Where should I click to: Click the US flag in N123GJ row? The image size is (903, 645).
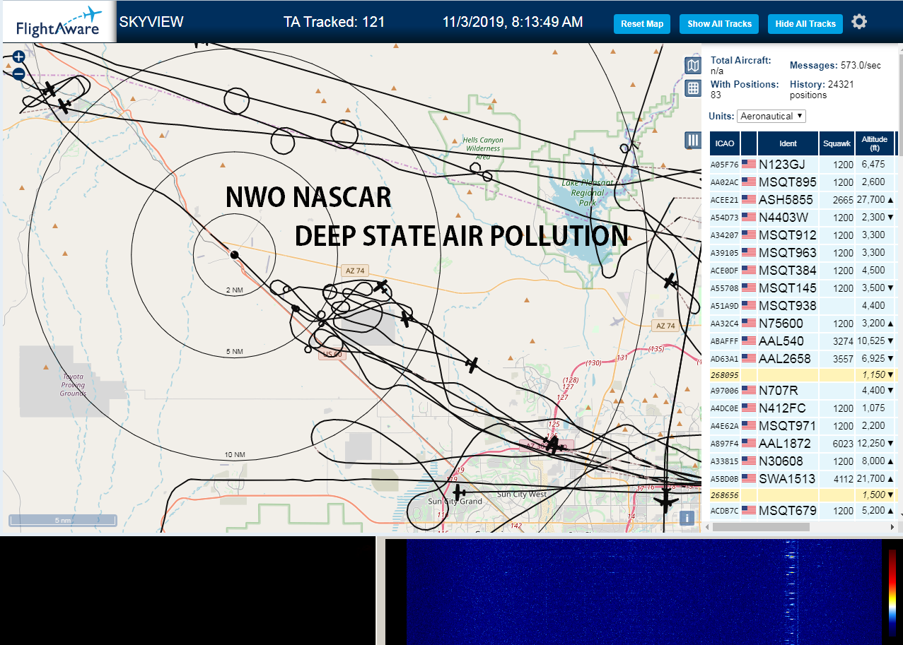click(749, 164)
